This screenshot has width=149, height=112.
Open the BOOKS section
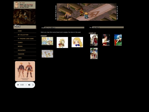20,46
